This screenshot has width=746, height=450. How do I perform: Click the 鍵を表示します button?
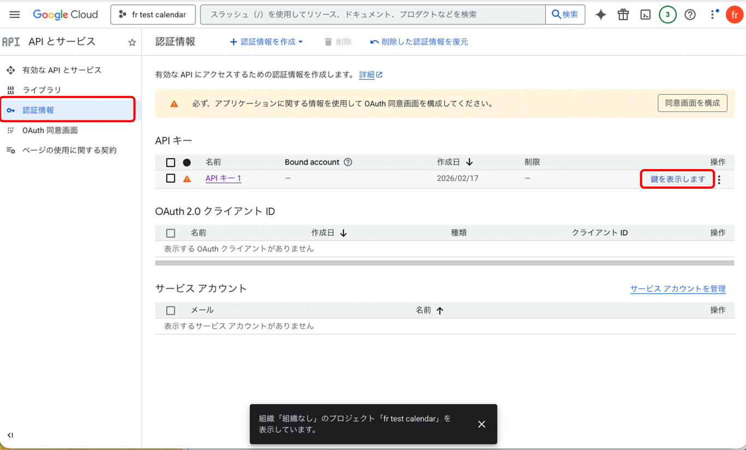point(677,179)
